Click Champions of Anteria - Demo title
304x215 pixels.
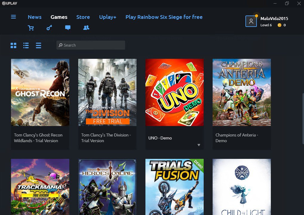237,138
